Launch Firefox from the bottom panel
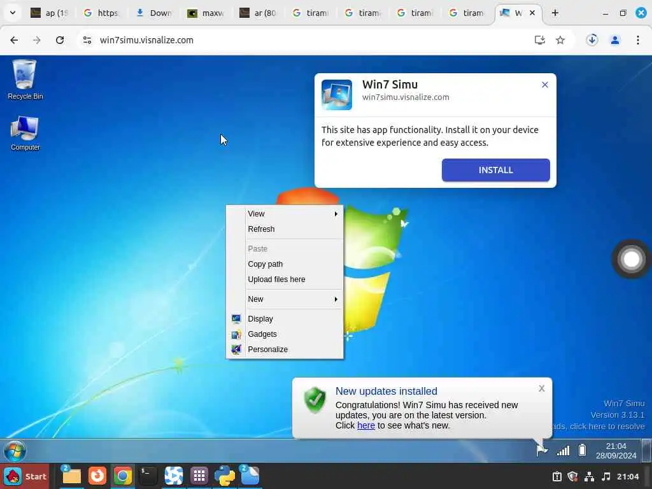The width and height of the screenshot is (652, 489). 97,476
